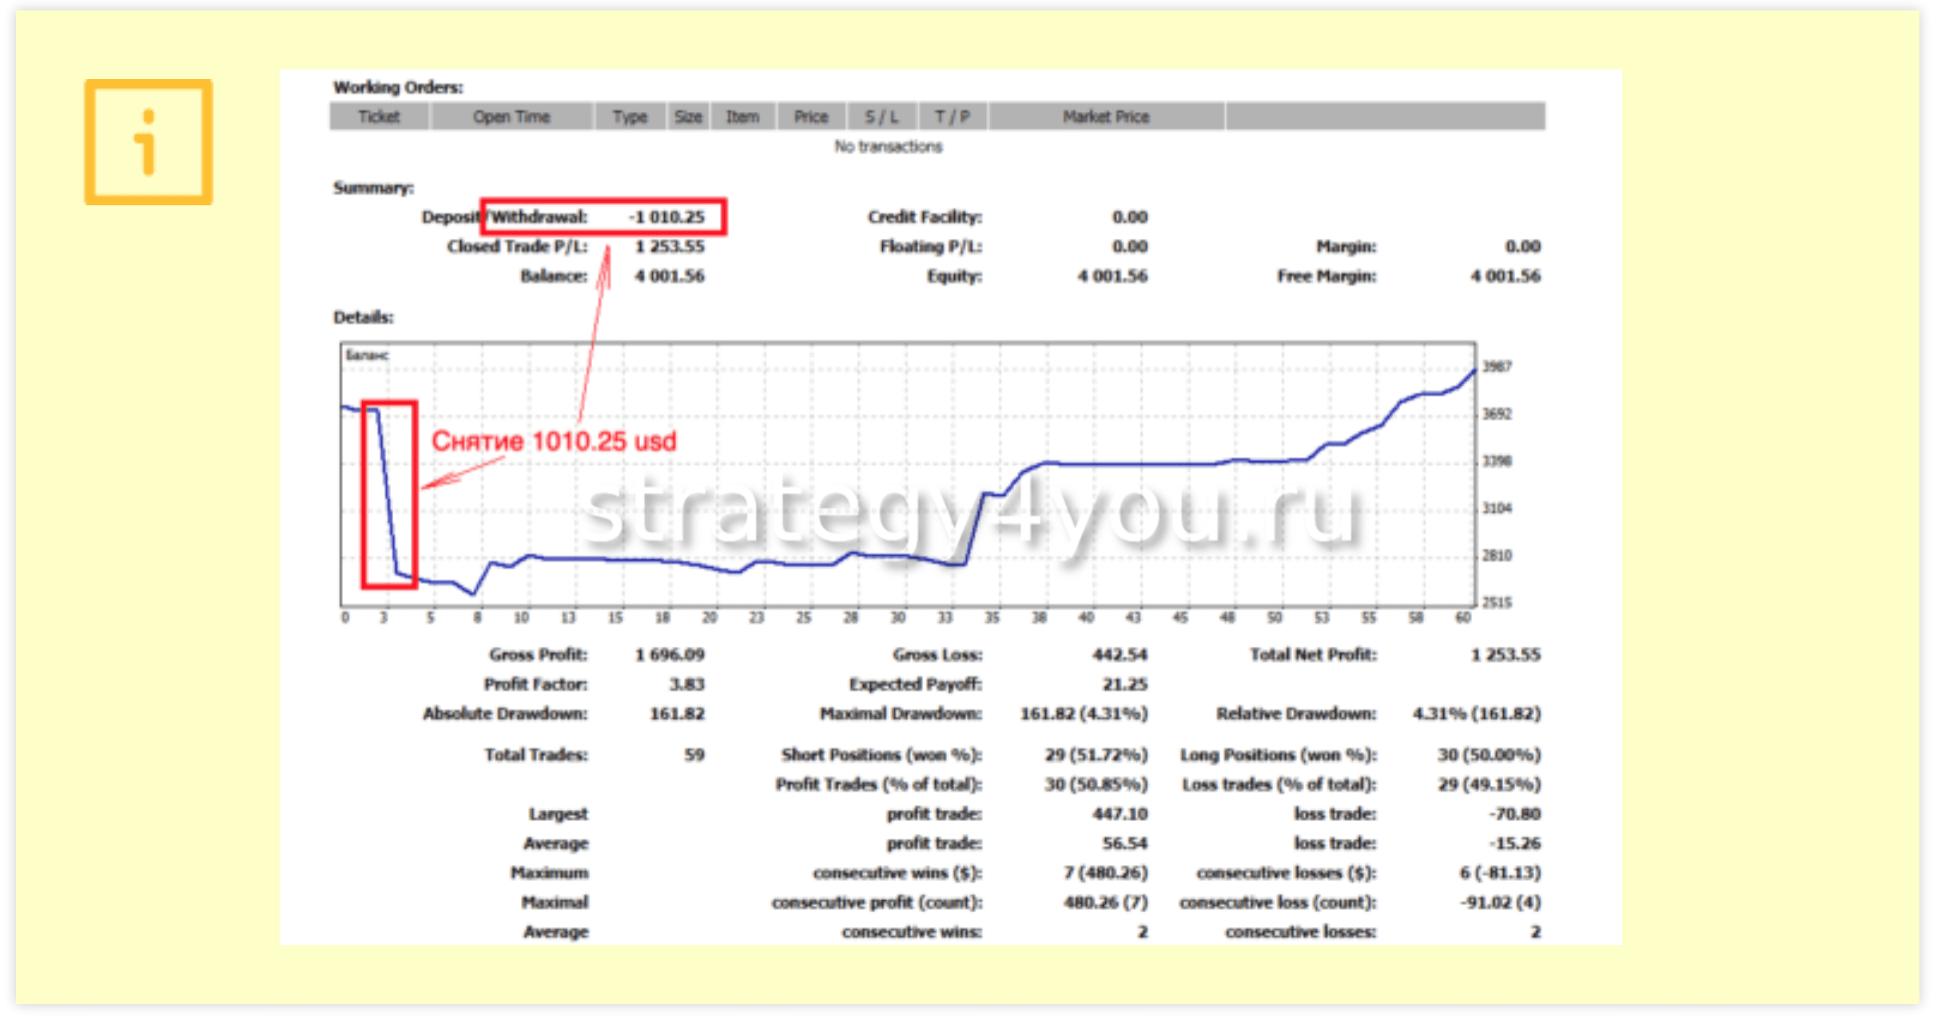This screenshot has height=1016, width=1937.
Task: Click the Gross Profit value 1 696.09
Action: tap(670, 655)
